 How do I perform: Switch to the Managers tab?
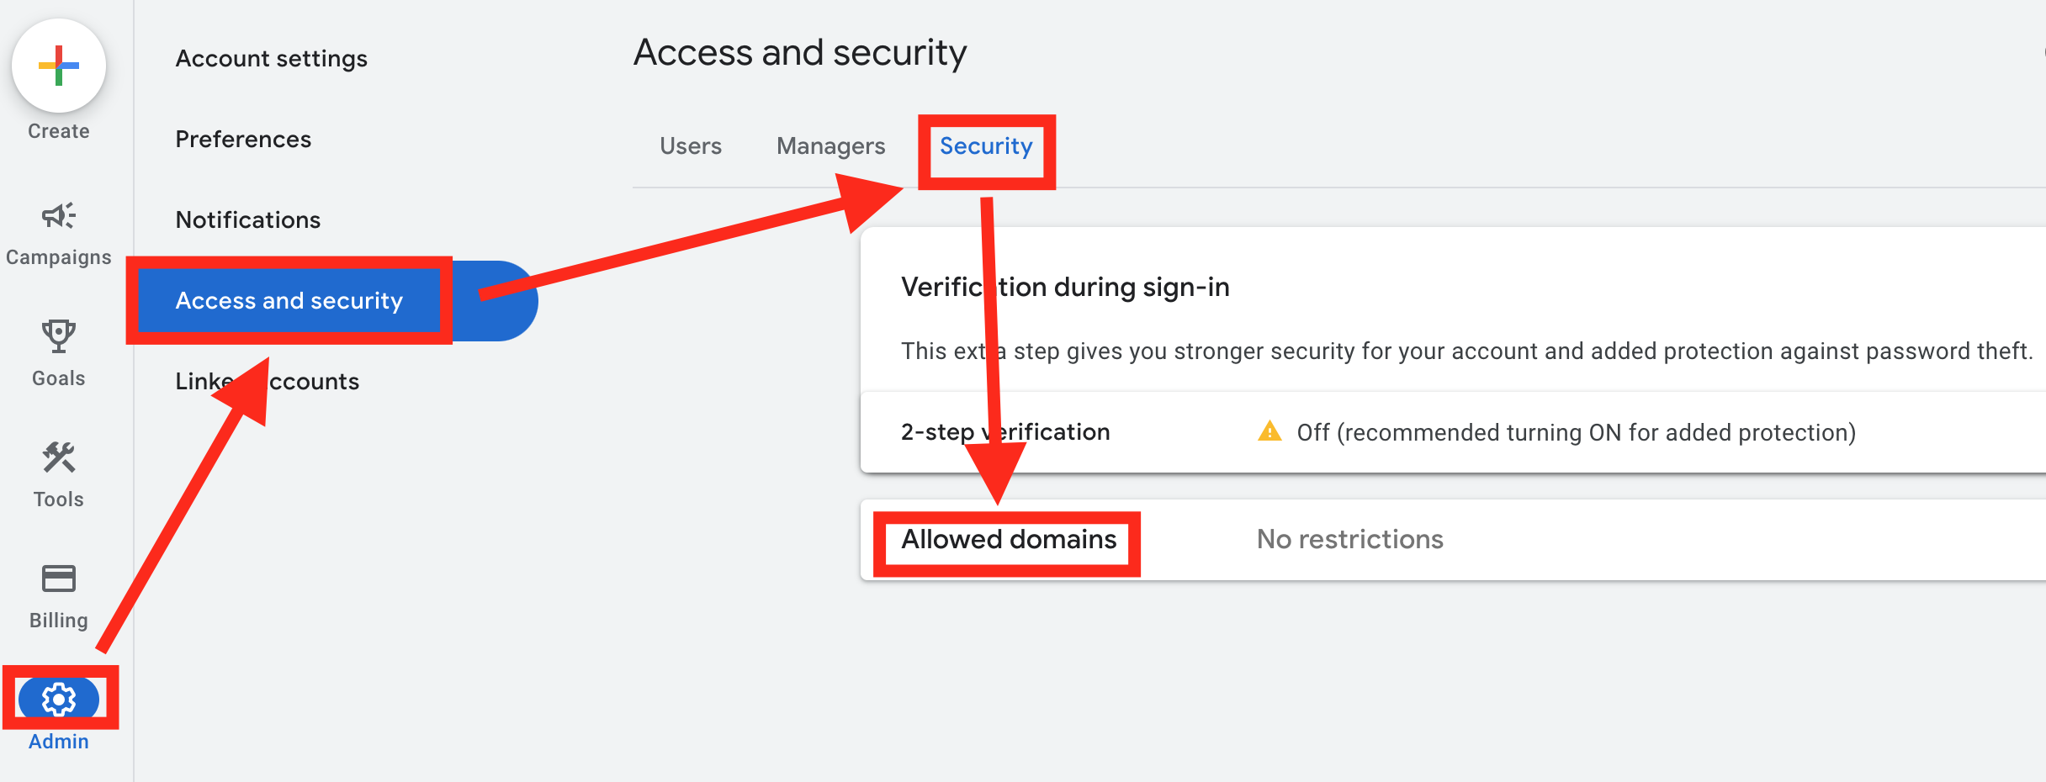coord(830,146)
